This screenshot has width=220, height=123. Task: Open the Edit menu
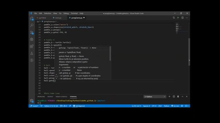click(41, 13)
